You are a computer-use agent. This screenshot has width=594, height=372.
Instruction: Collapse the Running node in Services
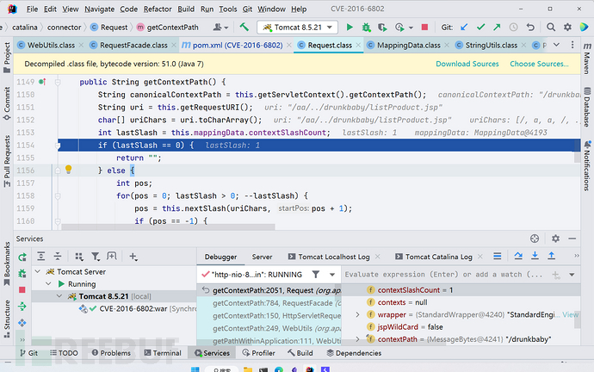[x=48, y=283]
